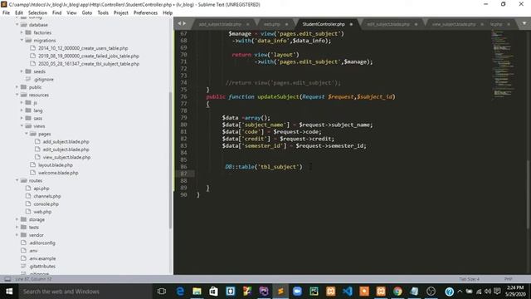531x299 pixels.
Task: Expand the seeds folder
Action: [22, 71]
